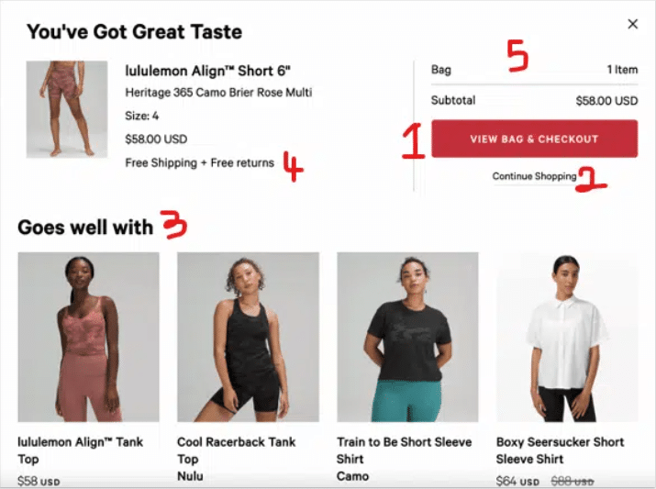Click the $58 USD Align Tank price

pos(39,481)
